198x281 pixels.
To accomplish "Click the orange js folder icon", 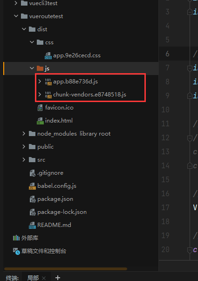I will (x=40, y=69).
